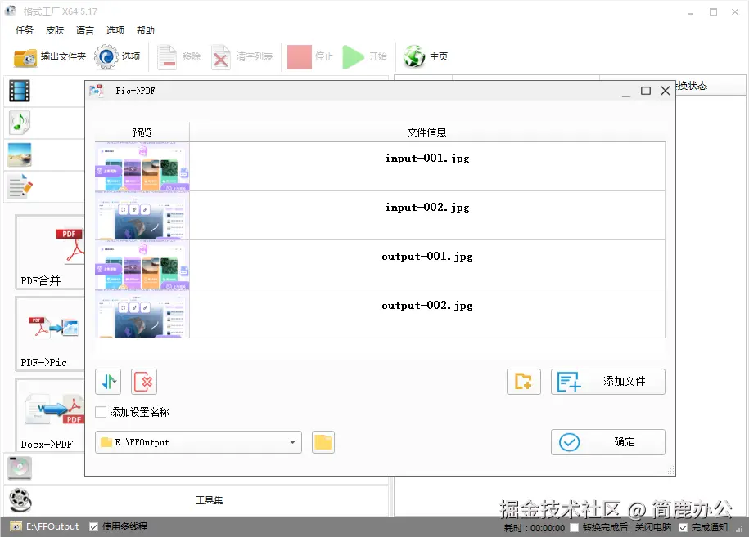
Task: Select the input-001.jpg preview thumbnail
Action: [142, 167]
